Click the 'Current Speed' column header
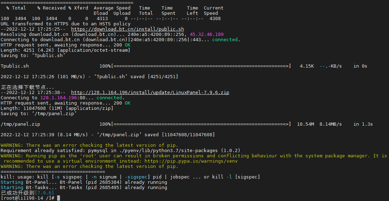The width and height of the screenshot is (389, 201). (213, 11)
